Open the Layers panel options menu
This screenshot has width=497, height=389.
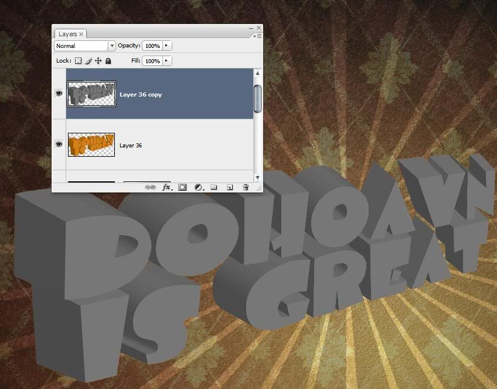pos(257,36)
